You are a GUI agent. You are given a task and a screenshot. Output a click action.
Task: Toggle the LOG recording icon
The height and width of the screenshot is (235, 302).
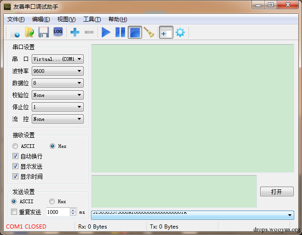(58, 32)
